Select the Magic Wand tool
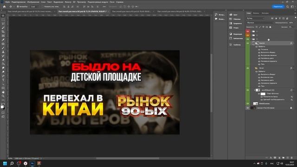Screen dimensions: 297x167 [x=3, y=28]
